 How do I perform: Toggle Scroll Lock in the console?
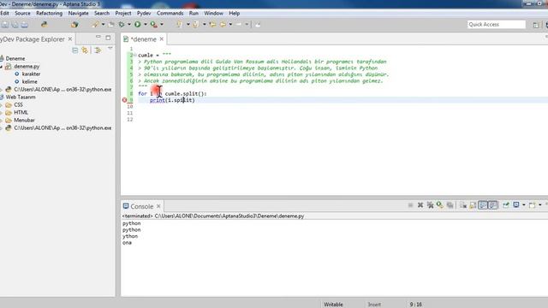pyautogui.click(x=473, y=205)
